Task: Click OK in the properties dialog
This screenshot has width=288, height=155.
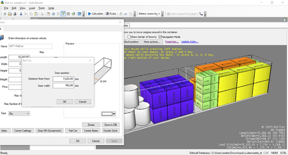Action: coord(78,141)
